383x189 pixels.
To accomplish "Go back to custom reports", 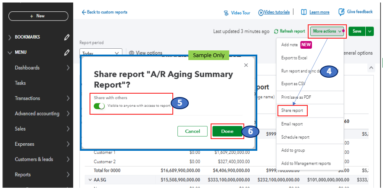I will coord(104,12).
